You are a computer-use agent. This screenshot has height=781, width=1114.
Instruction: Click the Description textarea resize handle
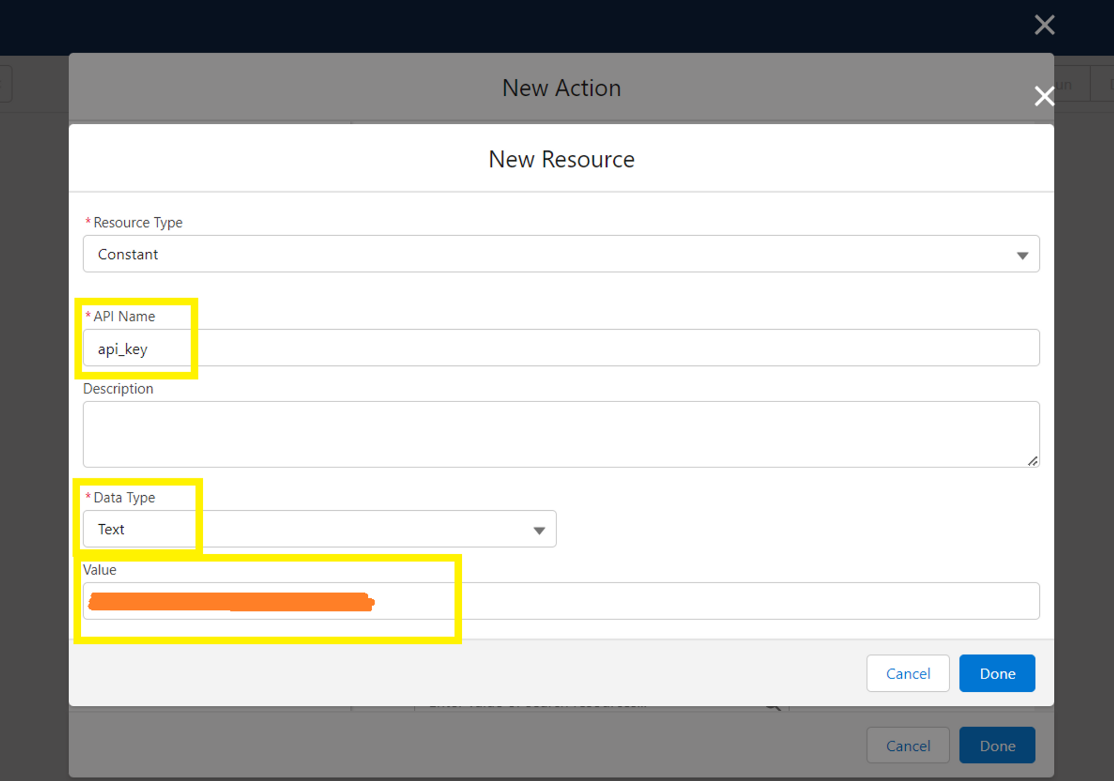click(1033, 461)
